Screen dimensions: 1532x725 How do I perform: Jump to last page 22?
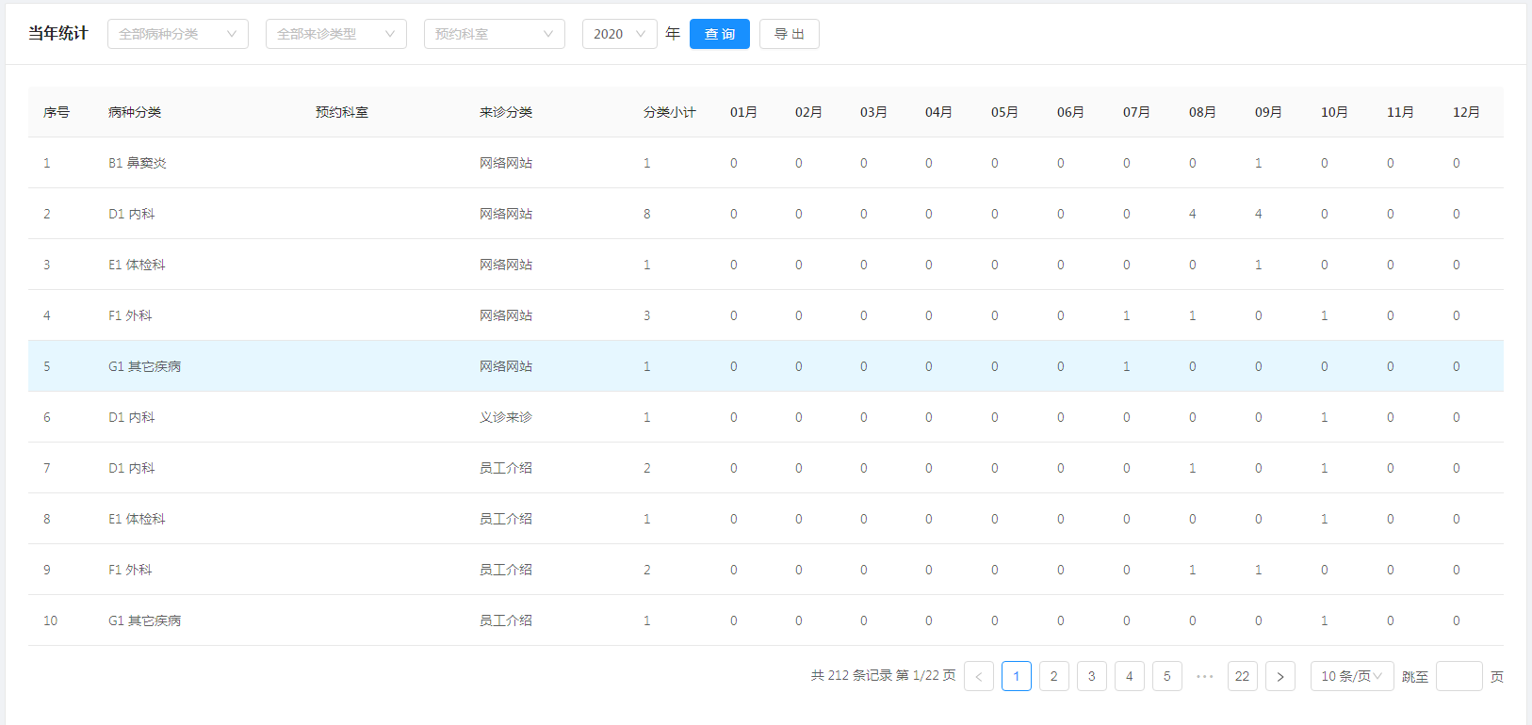click(1243, 676)
